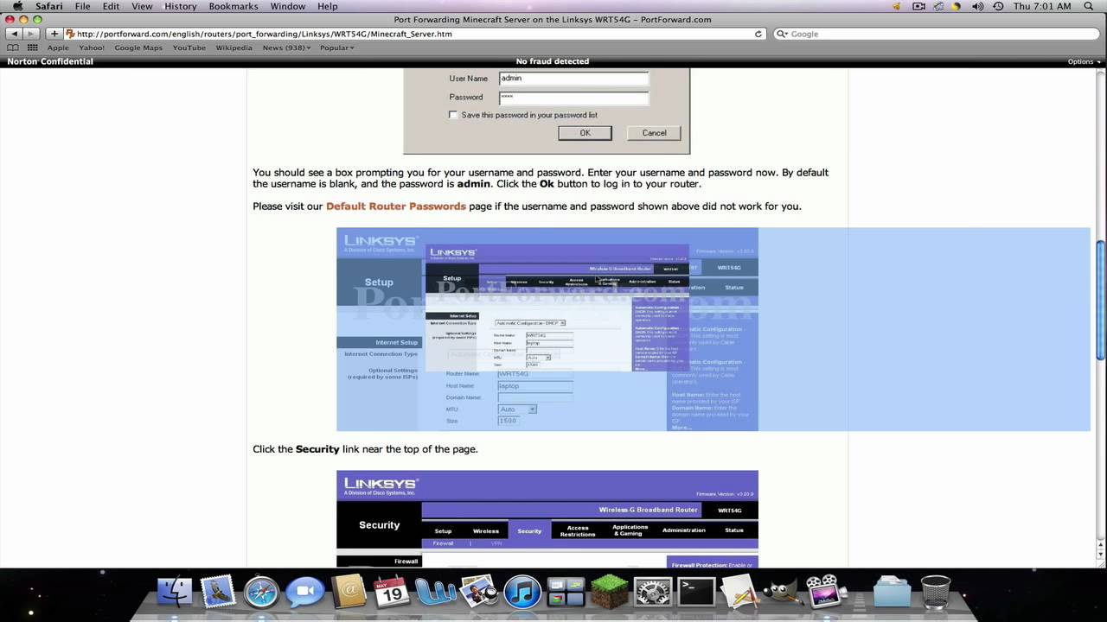The height and width of the screenshot is (622, 1107).
Task: Launch Microsoft Word from the dock
Action: coord(435,593)
